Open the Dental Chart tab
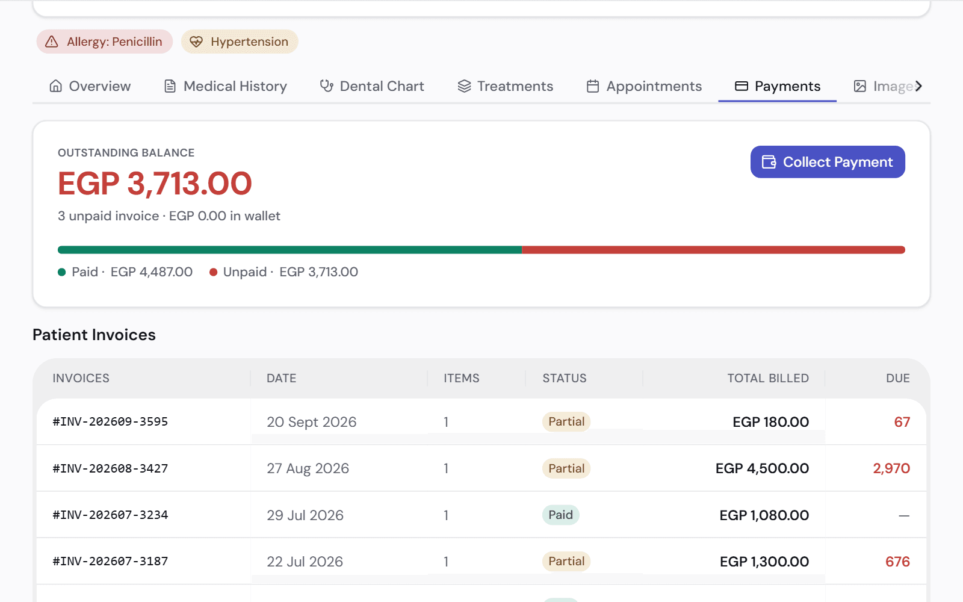Screen dimensions: 963x602 tap(373, 86)
